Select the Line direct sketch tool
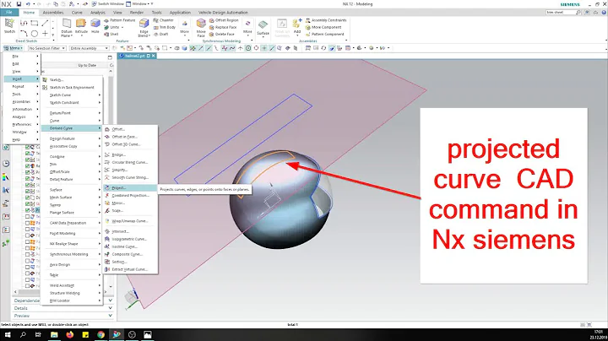Image resolution: width=608 pixels, height=341 pixels. (x=45, y=24)
